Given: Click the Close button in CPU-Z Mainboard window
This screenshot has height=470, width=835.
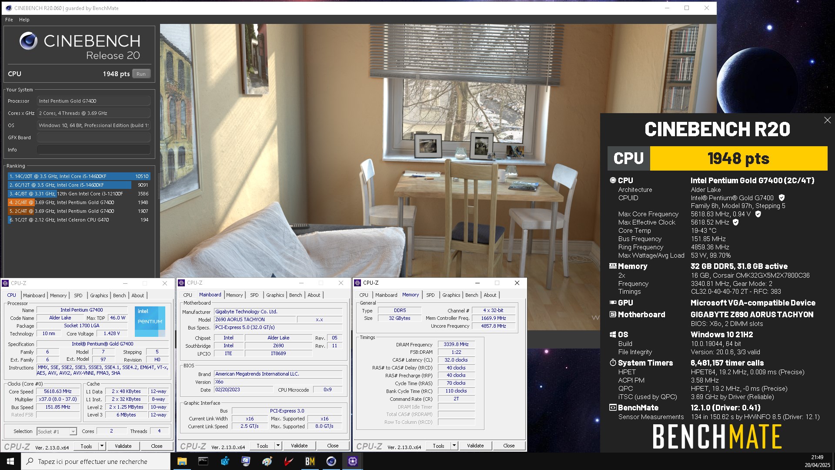Looking at the screenshot, I should pyautogui.click(x=333, y=446).
